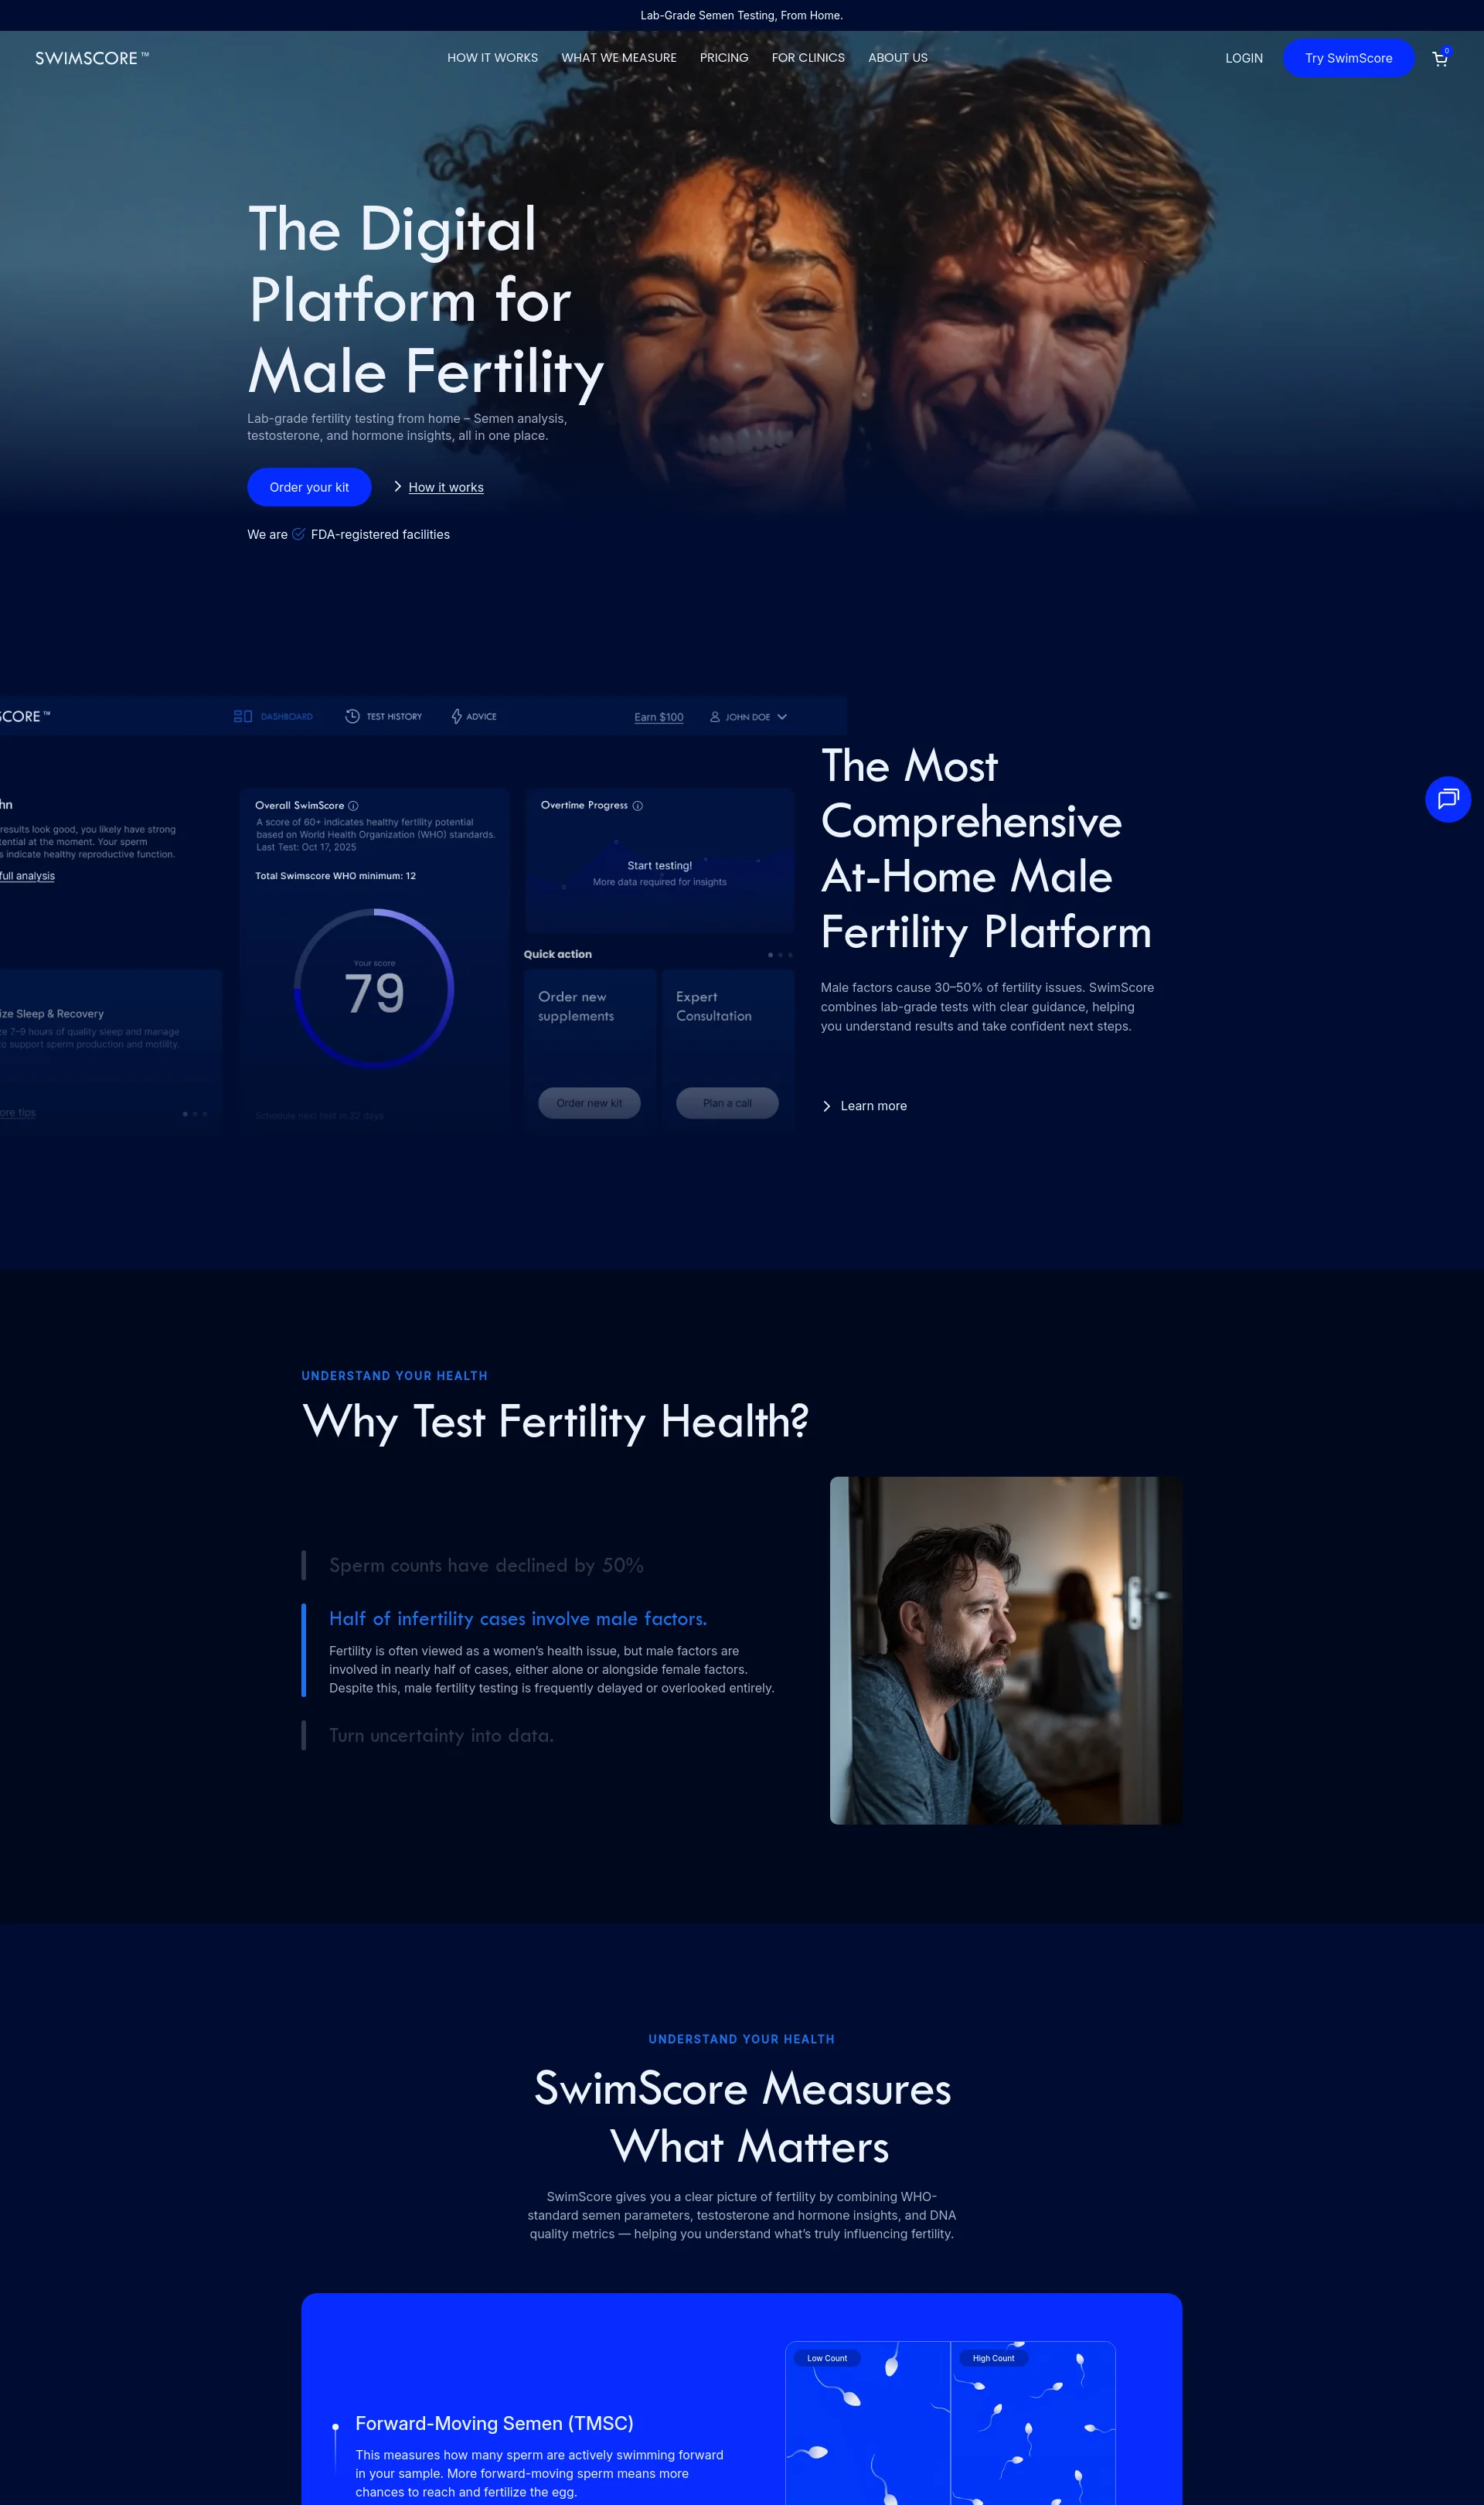The image size is (1484, 2505).
Task: Click the circular score gauge showing 79
Action: (x=374, y=988)
